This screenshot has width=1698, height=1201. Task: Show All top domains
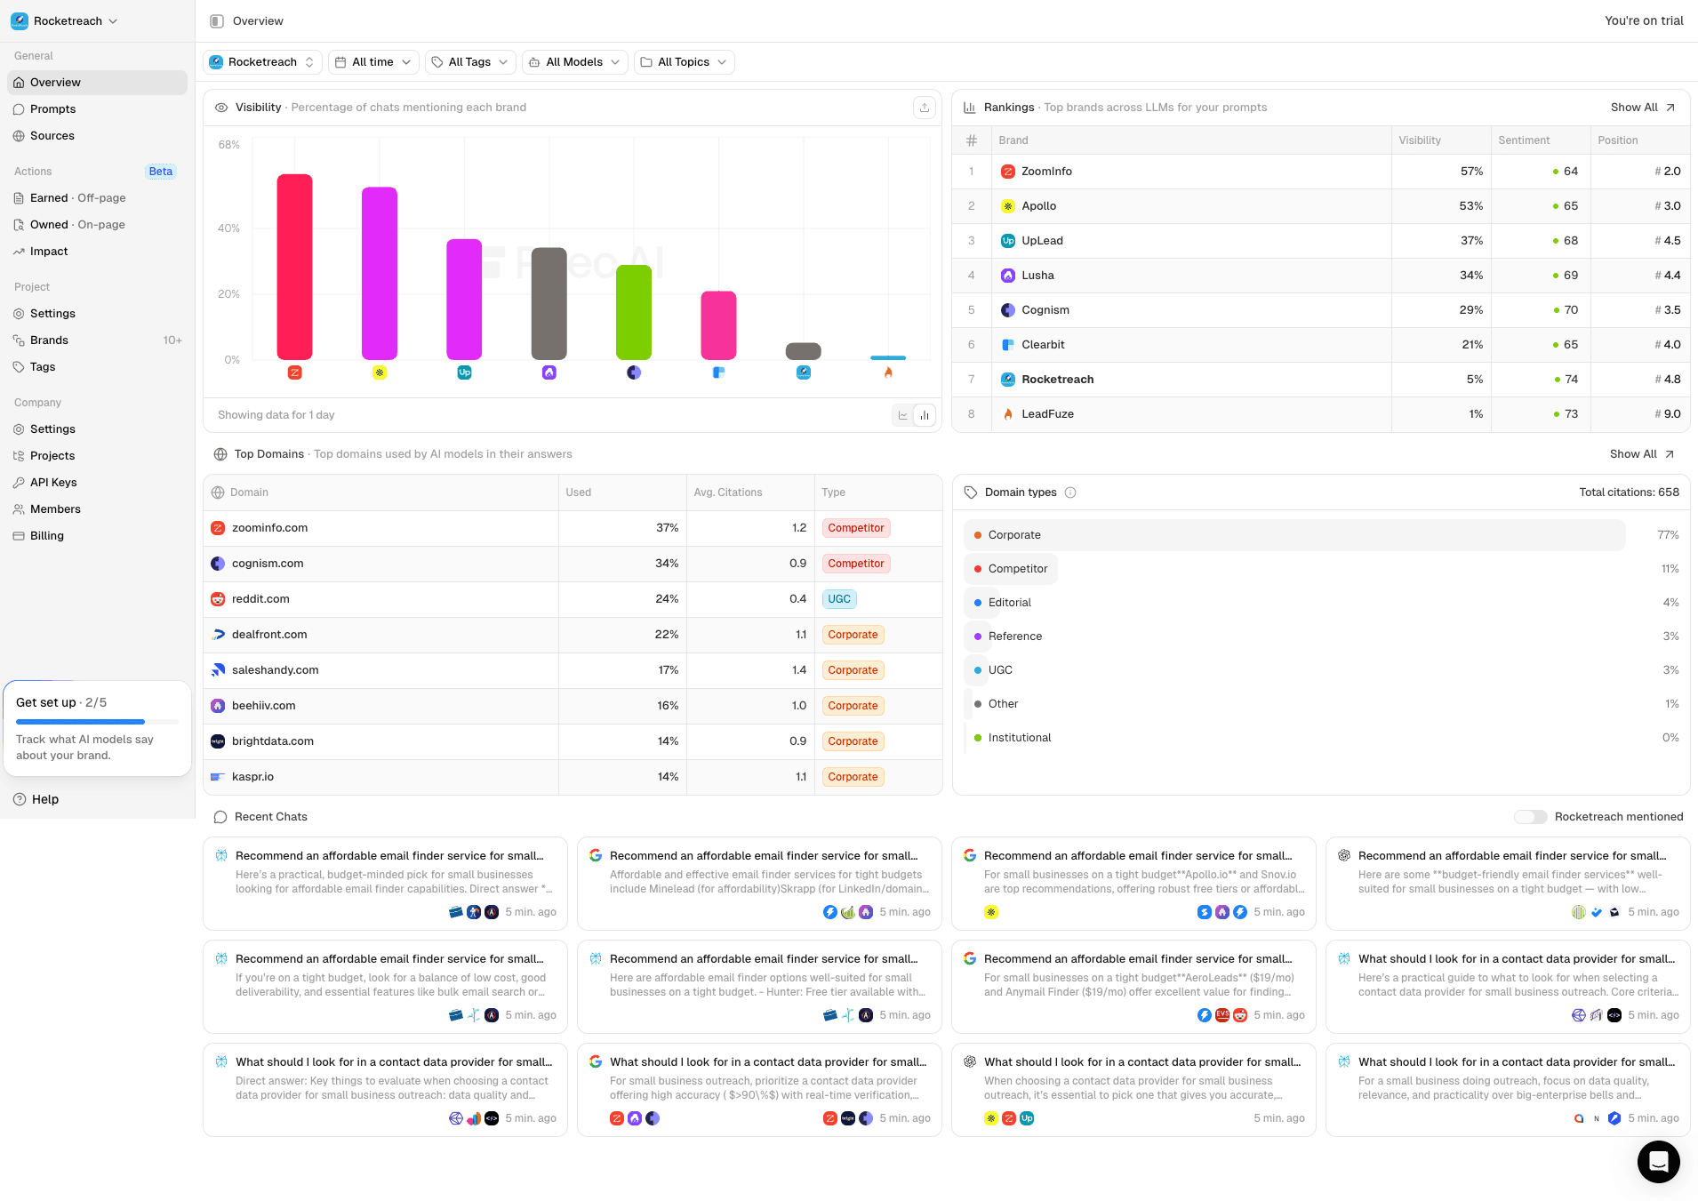1642,453
